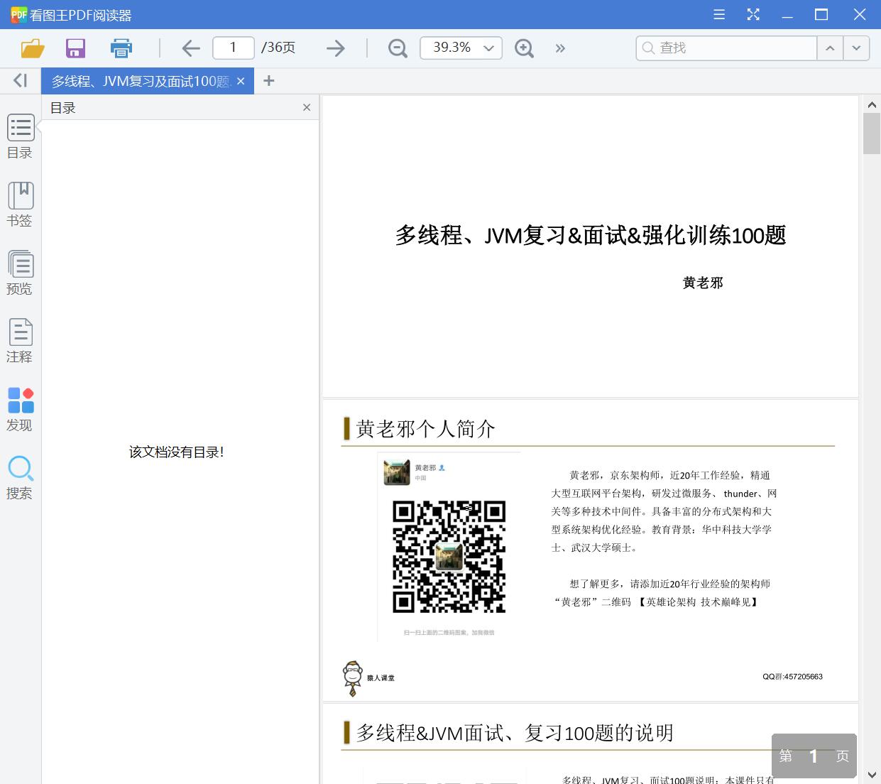
Task: Go to next page with the right arrow
Action: [x=335, y=48]
